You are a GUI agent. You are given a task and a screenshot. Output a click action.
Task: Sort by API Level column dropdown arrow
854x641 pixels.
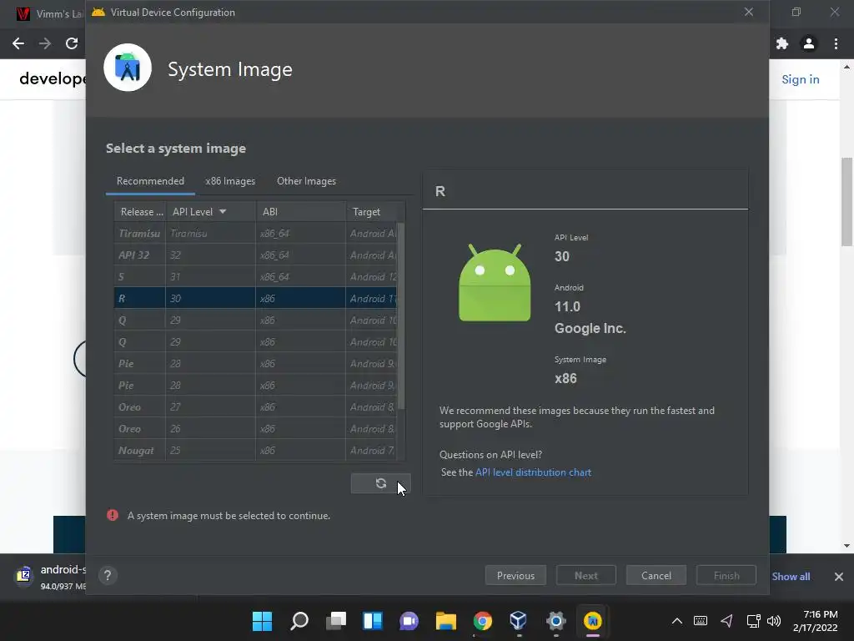(223, 211)
